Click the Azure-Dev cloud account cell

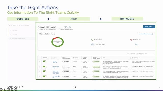tap(143, 62)
